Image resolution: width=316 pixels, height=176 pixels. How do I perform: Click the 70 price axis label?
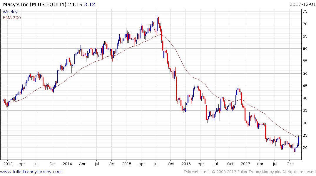click(305, 24)
